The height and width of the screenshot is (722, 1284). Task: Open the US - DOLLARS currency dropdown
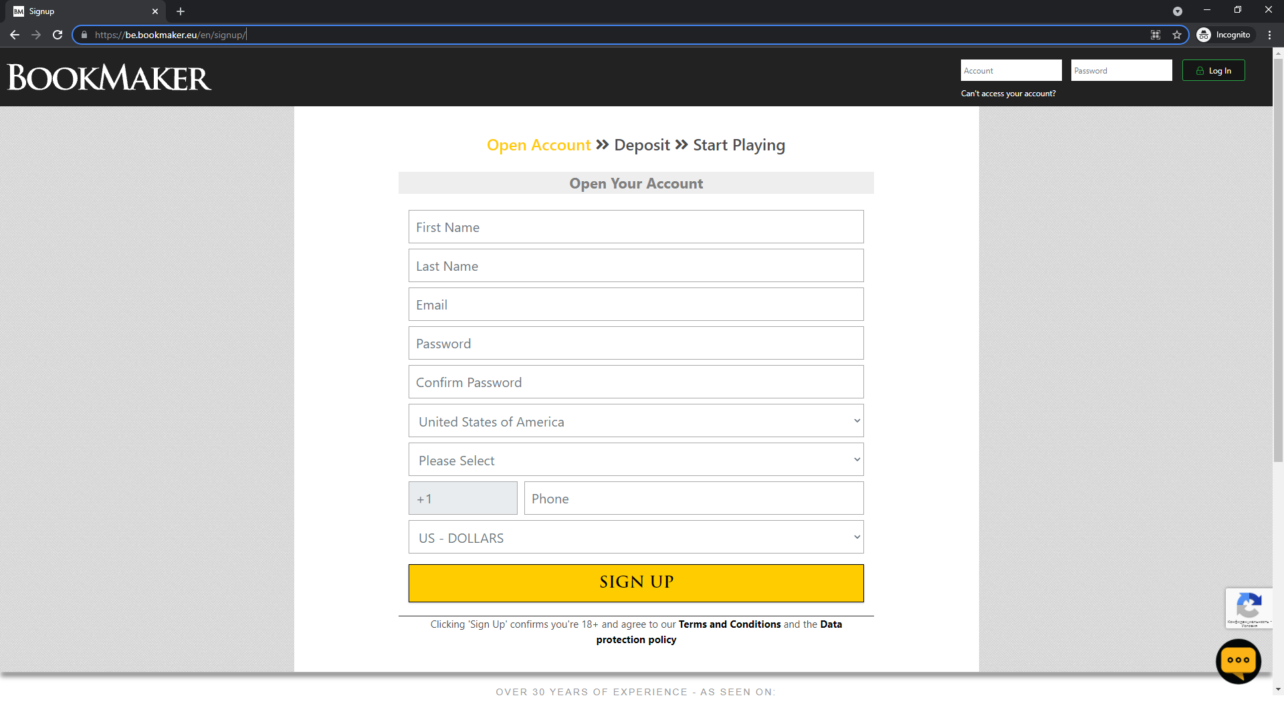636,537
